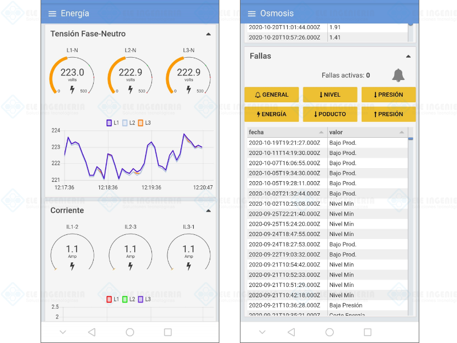457x343 pixels.
Task: Toggle L3 series in current chart legend
Action: coord(144,299)
